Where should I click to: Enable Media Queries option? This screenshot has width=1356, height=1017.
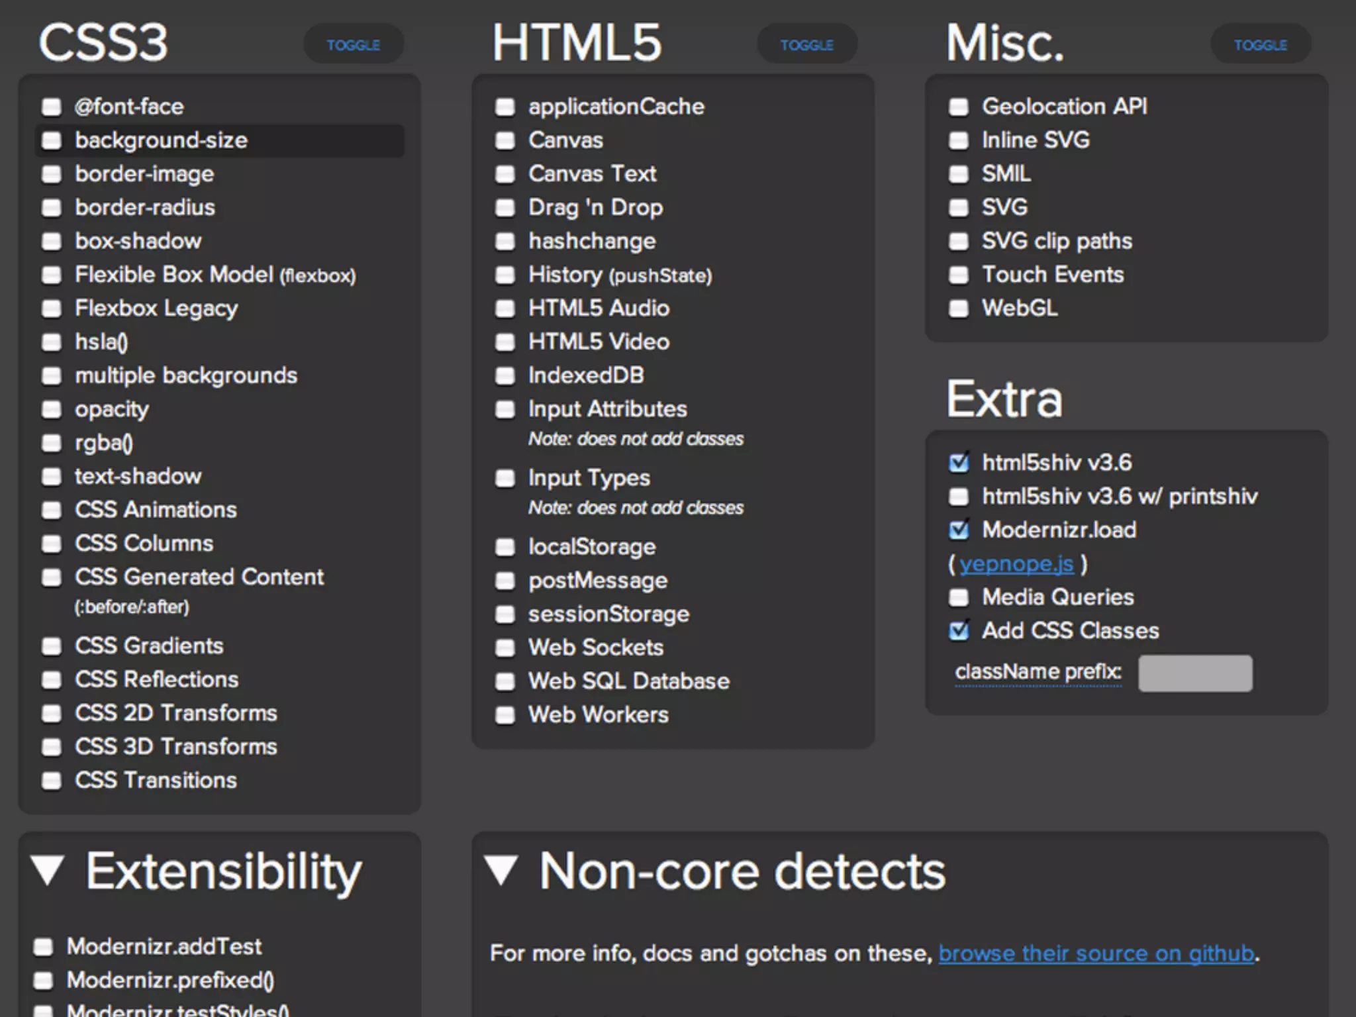coord(958,597)
